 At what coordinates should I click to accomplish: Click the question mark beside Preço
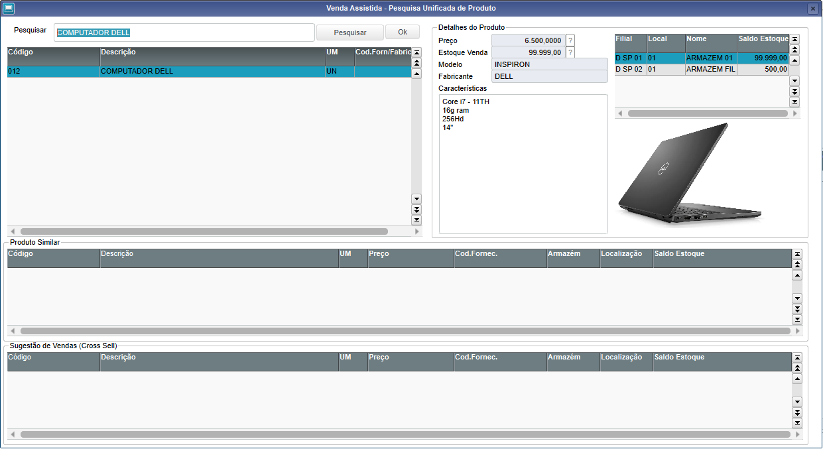[570, 40]
